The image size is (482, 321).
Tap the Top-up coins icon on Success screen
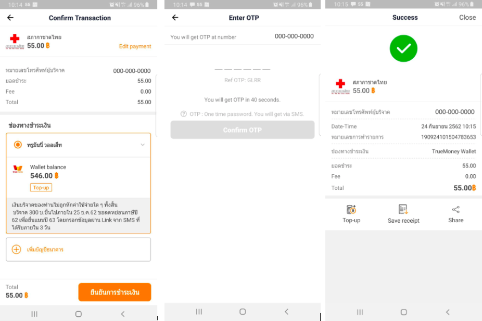(x=351, y=210)
